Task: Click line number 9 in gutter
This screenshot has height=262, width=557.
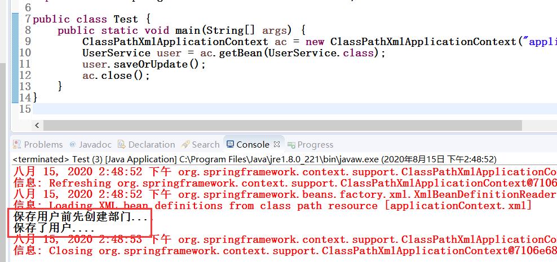Action: point(28,42)
